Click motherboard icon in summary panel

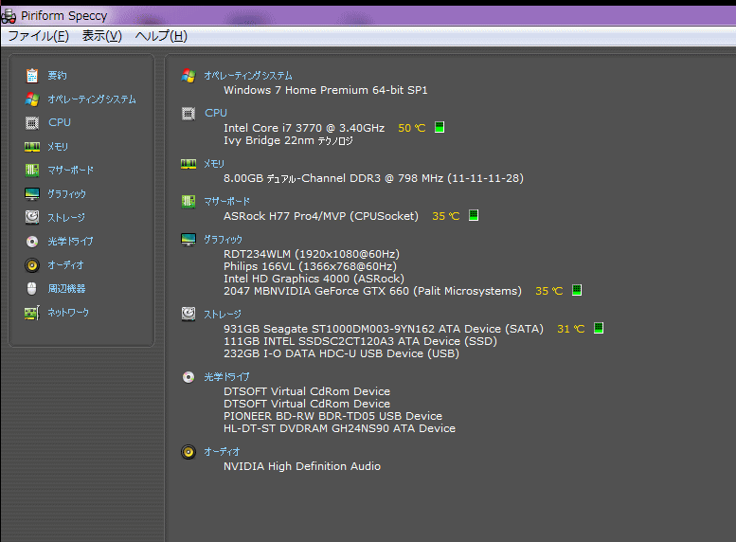click(x=188, y=202)
